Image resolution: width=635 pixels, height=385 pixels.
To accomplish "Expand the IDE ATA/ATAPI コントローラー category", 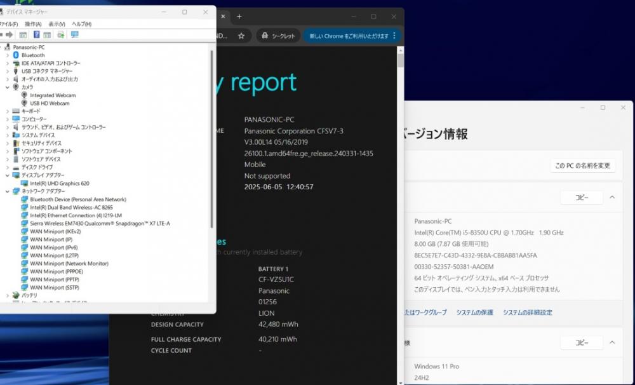I will (7, 64).
